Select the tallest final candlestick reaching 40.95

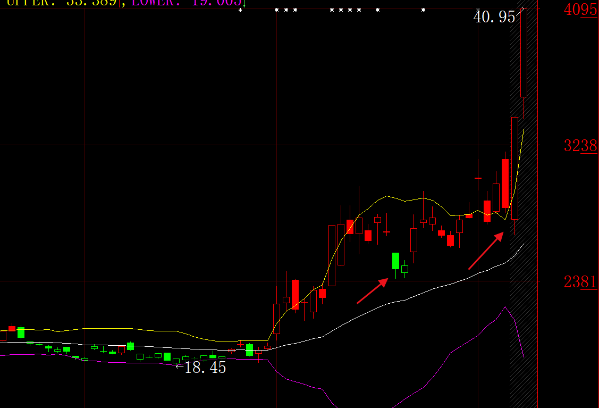click(524, 53)
